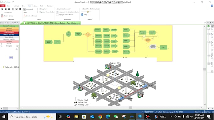Click the vertical scrollbar thumb of model view
214x120 pixels.
point(205,69)
